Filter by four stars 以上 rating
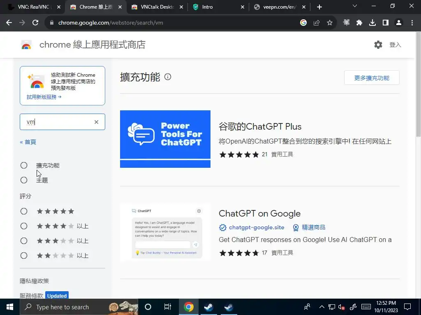 [x=24, y=226]
